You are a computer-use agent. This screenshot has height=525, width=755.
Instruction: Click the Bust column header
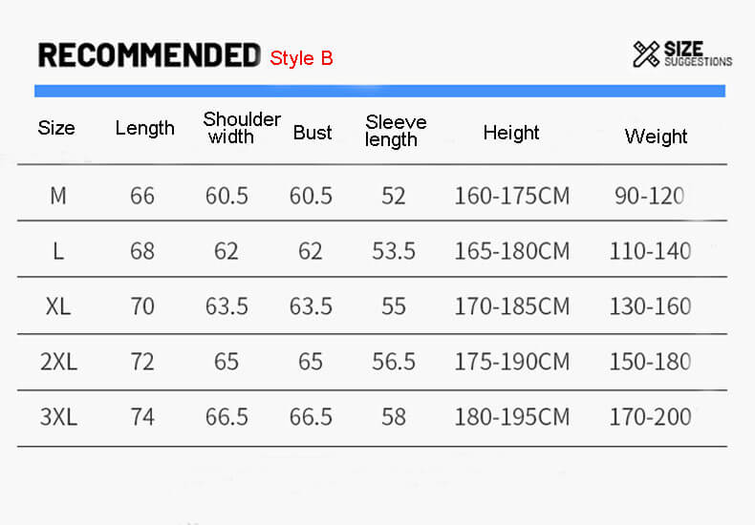point(313,132)
